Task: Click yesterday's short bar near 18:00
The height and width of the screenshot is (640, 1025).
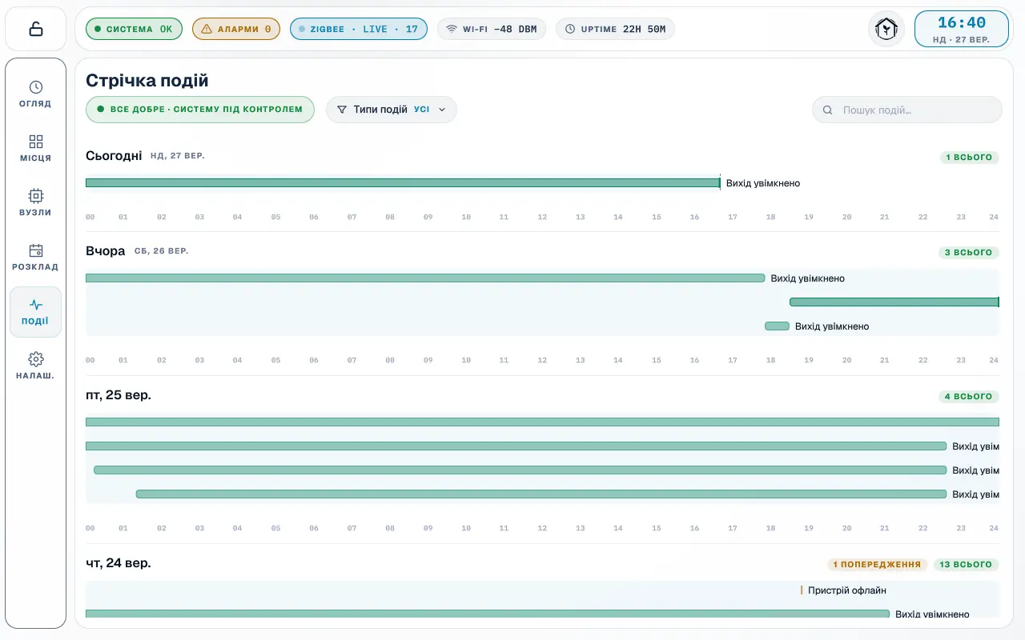Action: [x=777, y=326]
